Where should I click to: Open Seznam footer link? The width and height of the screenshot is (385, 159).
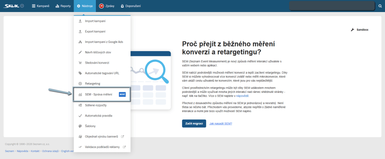(x=9, y=151)
